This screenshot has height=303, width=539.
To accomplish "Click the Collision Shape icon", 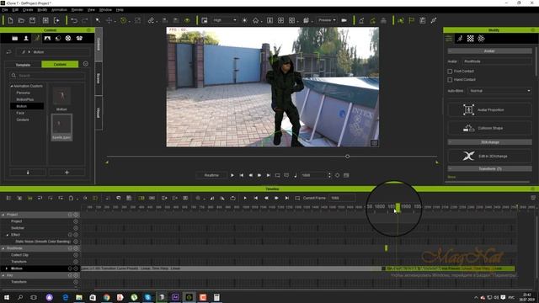I will [x=468, y=128].
